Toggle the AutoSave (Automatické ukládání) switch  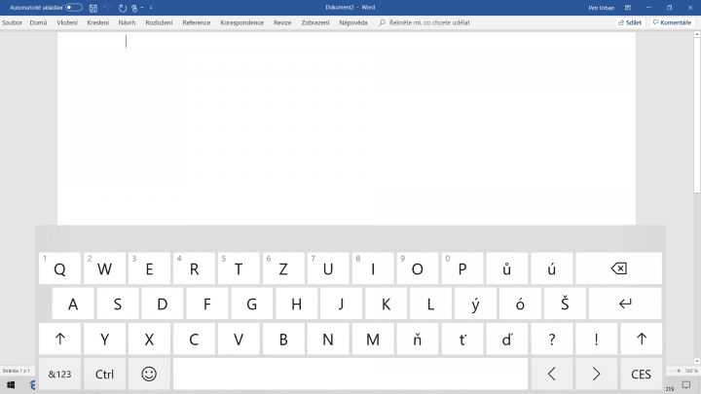point(74,8)
